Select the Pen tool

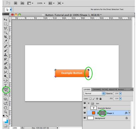coord(5,81)
